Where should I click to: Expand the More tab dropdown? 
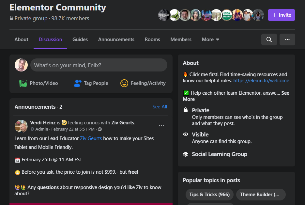[x=210, y=39]
